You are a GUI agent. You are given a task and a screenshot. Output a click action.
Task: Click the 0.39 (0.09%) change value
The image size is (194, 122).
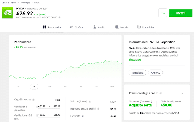tap(40, 15)
